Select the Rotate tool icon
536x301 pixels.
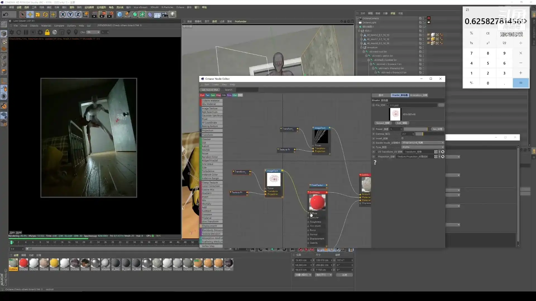pos(45,14)
